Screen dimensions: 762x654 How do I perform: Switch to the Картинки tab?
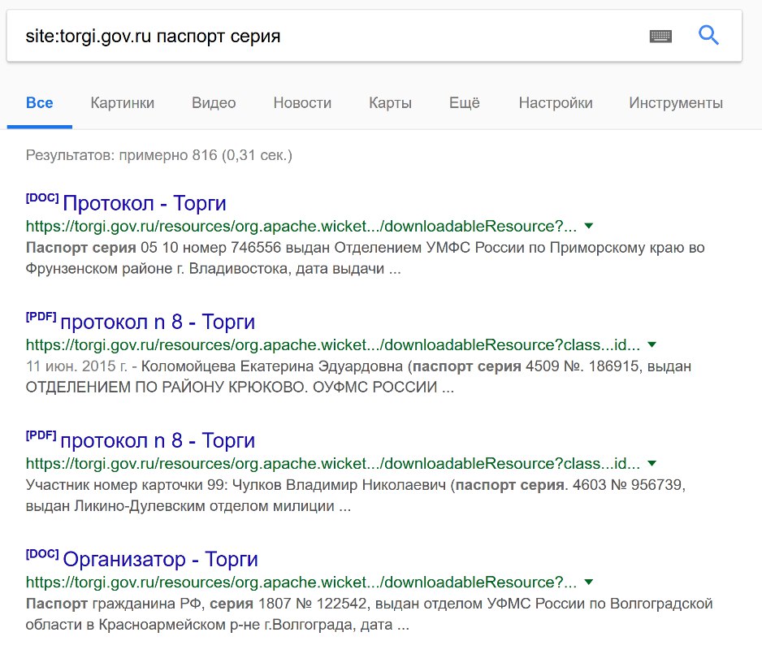123,103
